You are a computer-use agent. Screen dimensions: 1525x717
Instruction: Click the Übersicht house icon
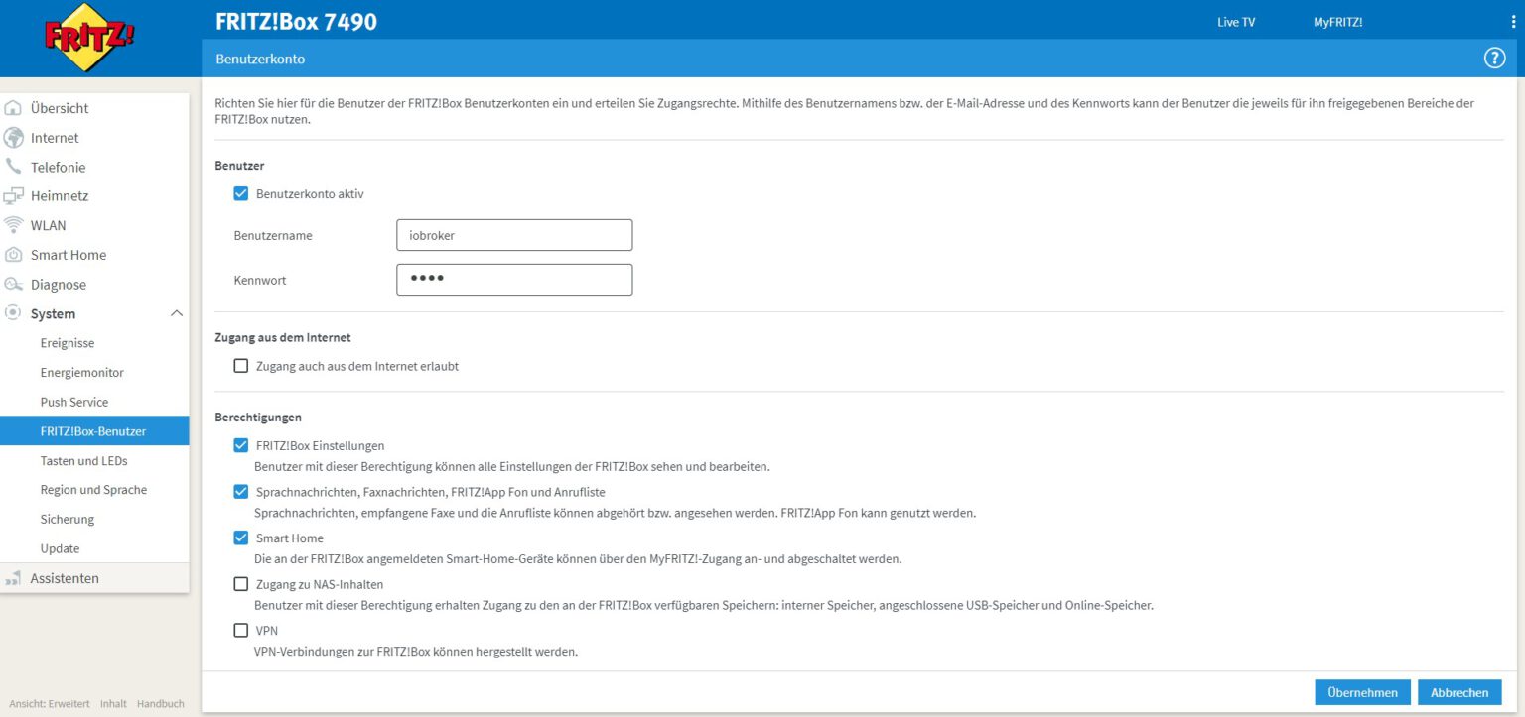(14, 108)
